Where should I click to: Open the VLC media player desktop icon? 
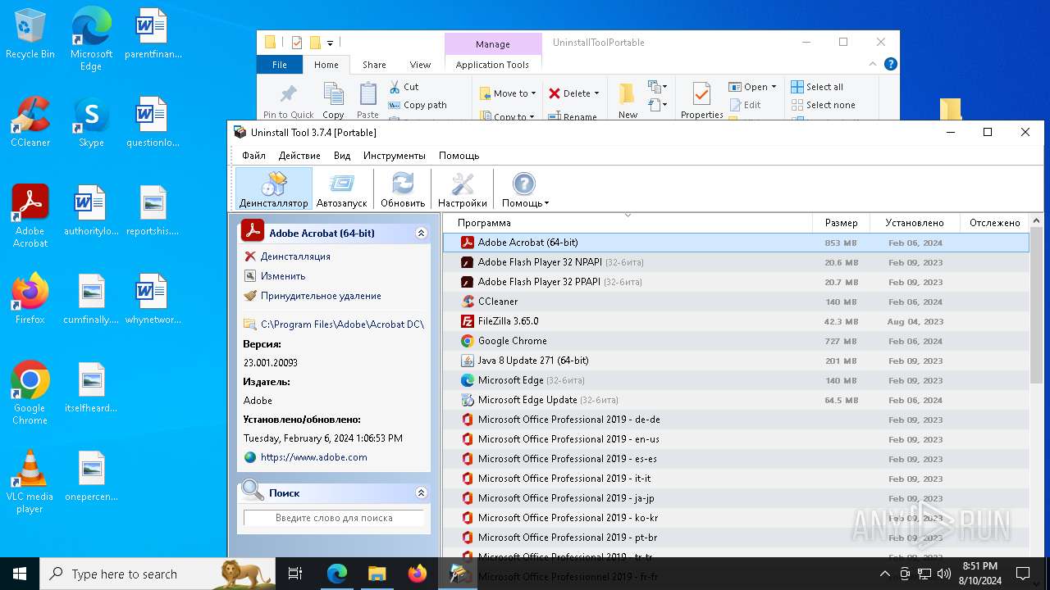coord(30,482)
